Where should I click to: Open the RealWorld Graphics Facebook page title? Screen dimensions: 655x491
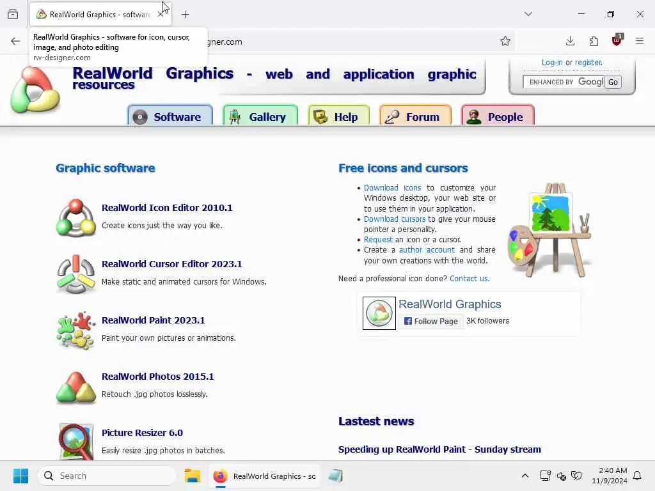(x=450, y=304)
